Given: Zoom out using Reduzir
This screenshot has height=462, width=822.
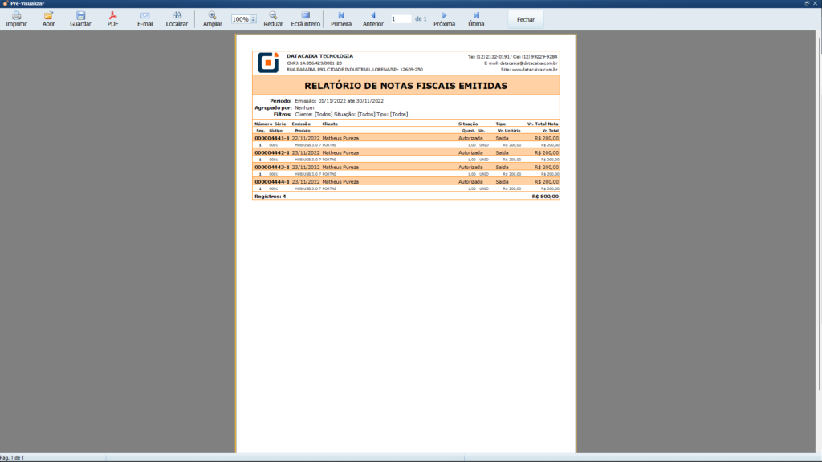Looking at the screenshot, I should (x=273, y=16).
